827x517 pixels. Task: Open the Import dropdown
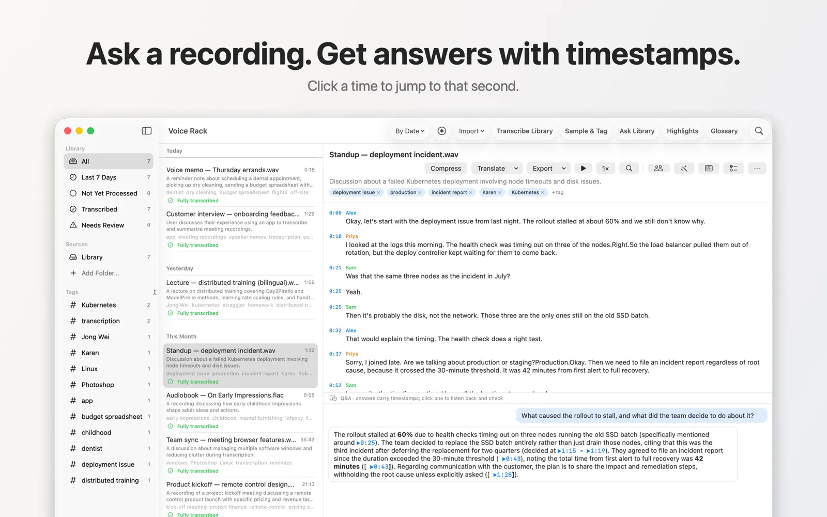pyautogui.click(x=471, y=131)
